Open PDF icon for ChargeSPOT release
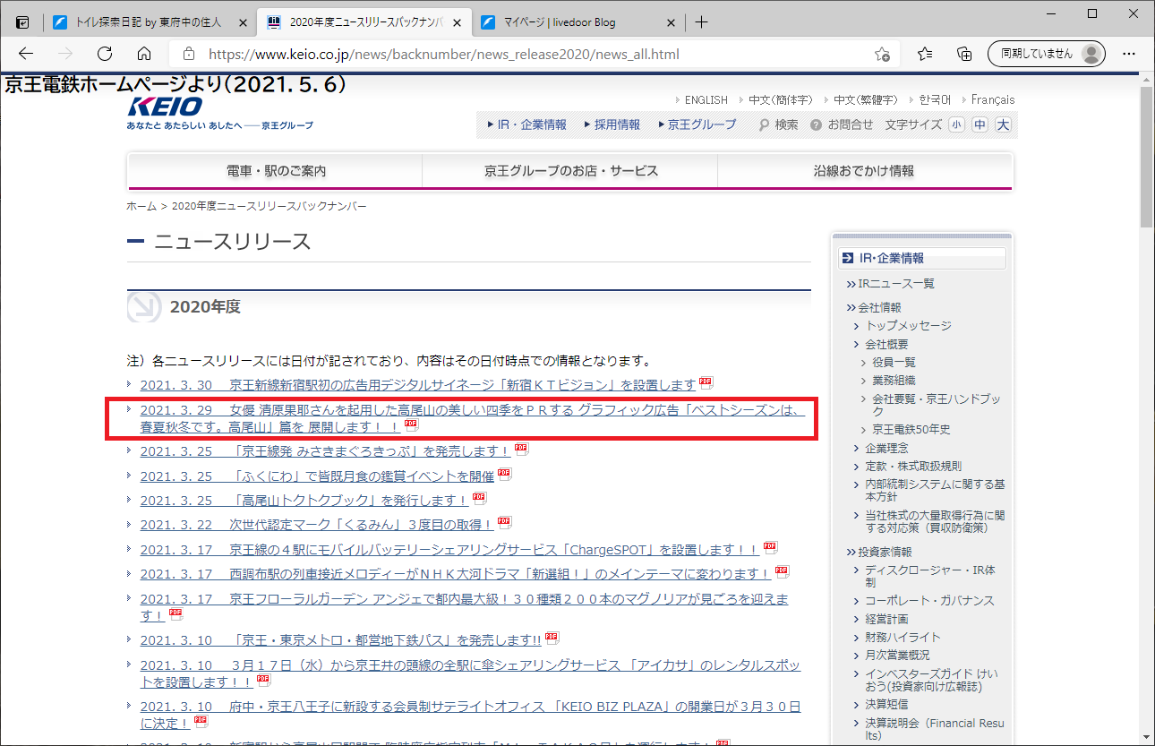 pyautogui.click(x=770, y=547)
